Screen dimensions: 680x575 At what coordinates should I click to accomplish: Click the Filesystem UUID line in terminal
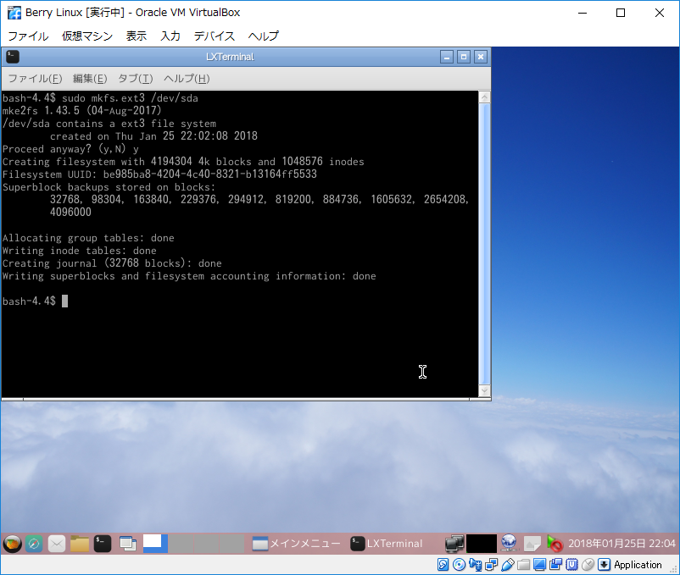pos(159,174)
